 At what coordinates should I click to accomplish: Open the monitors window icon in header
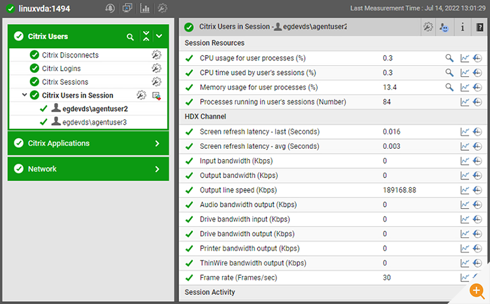tap(127, 8)
